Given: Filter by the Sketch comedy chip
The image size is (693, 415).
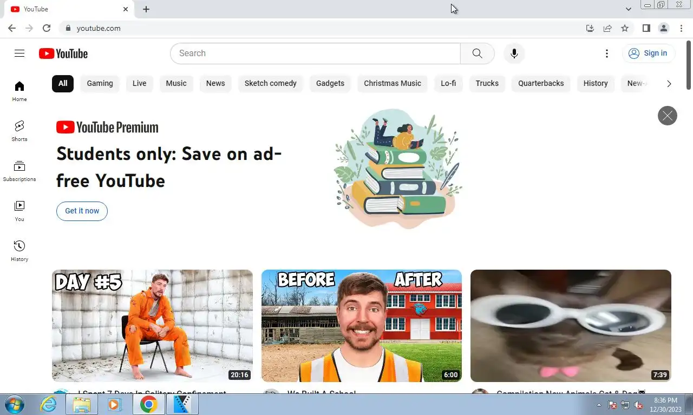Looking at the screenshot, I should pyautogui.click(x=270, y=83).
